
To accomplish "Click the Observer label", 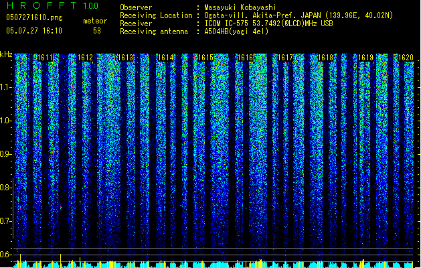I will 136,7.
